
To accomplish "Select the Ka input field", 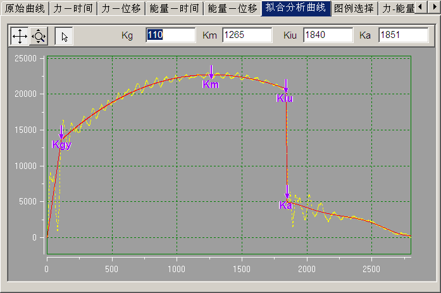I will 403,35.
